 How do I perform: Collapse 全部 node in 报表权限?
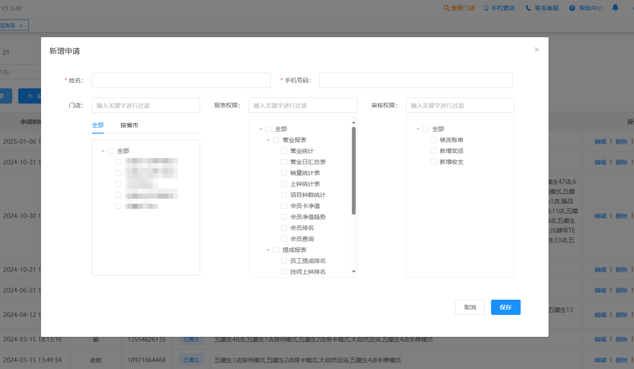coord(261,129)
